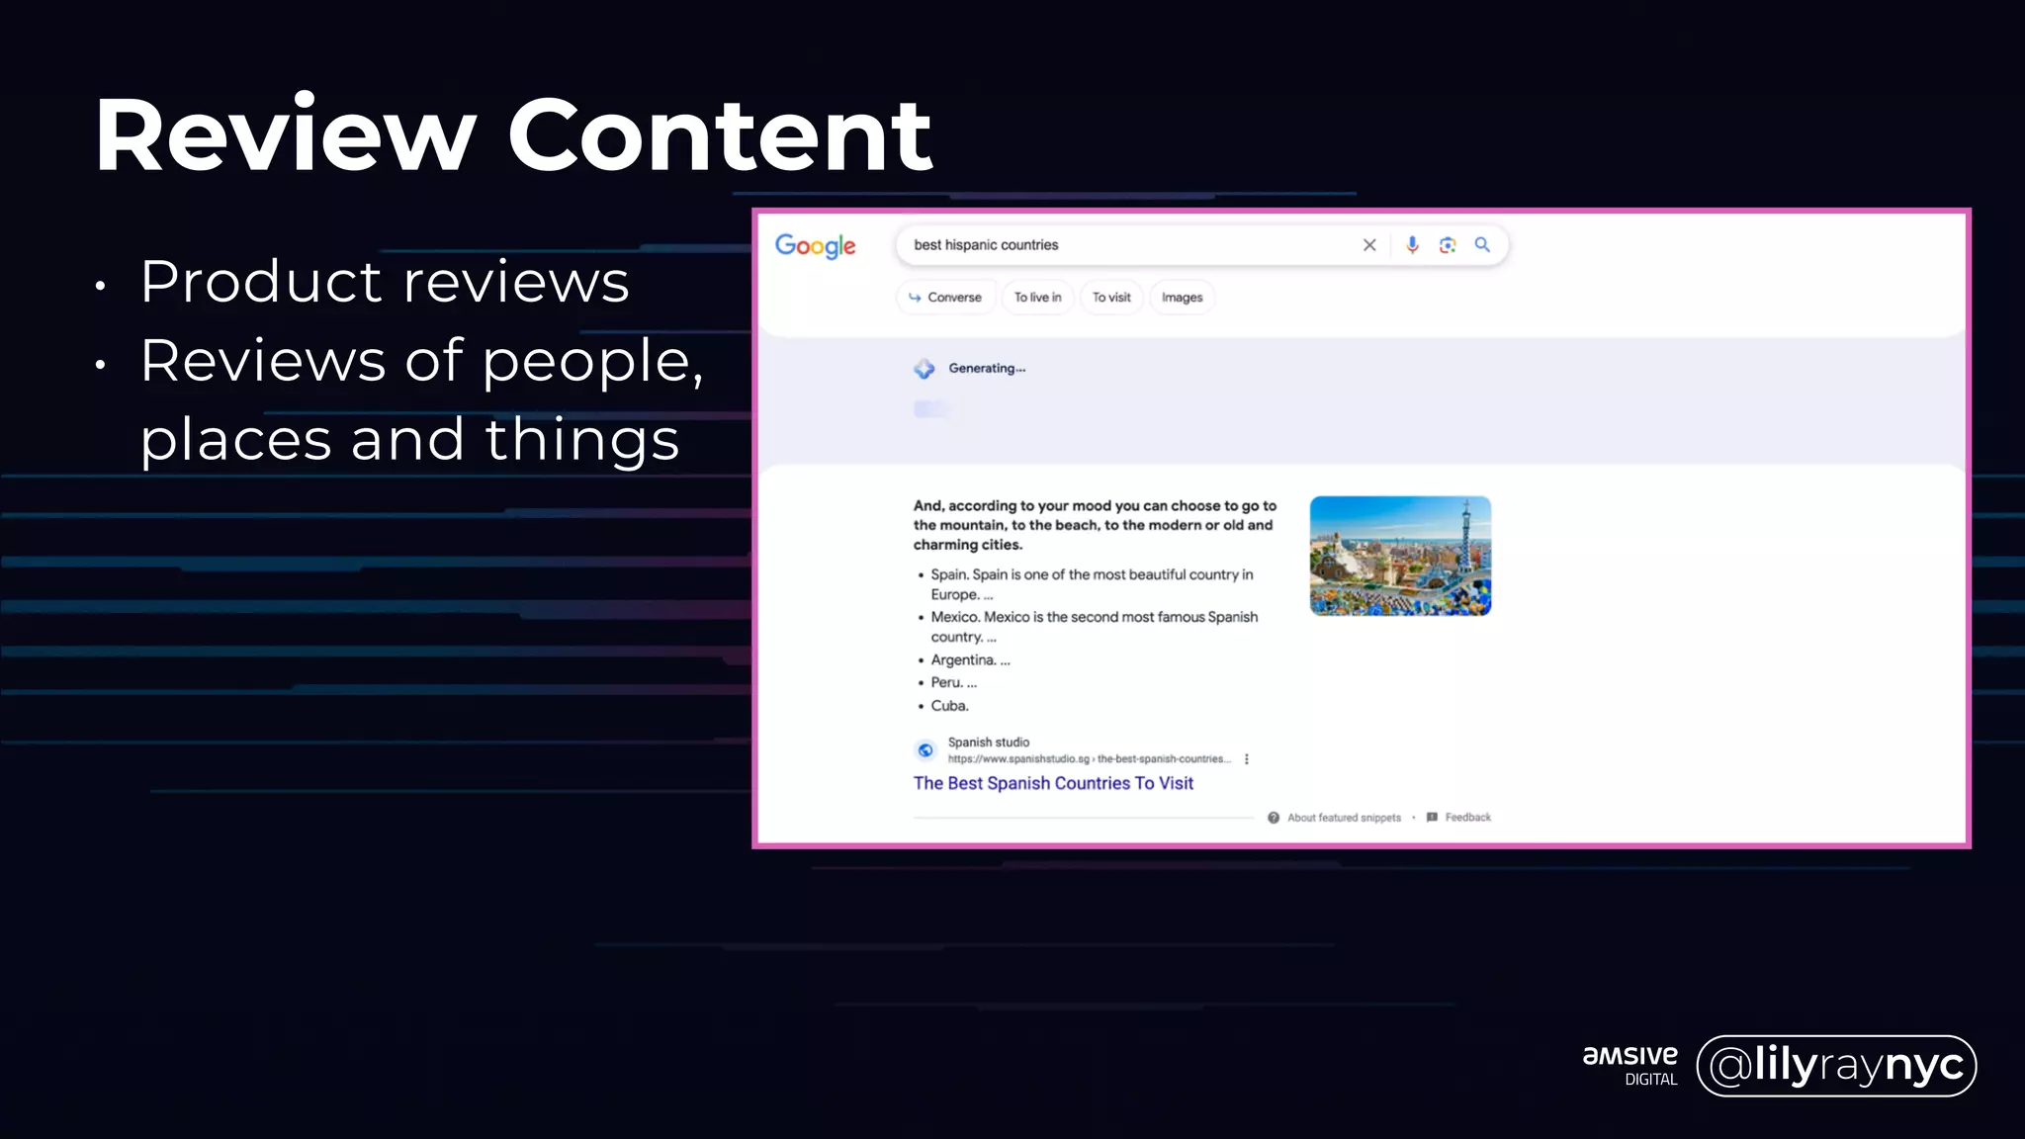Click the About featured snippets link
This screenshot has height=1139, width=2025.
coord(1344,818)
